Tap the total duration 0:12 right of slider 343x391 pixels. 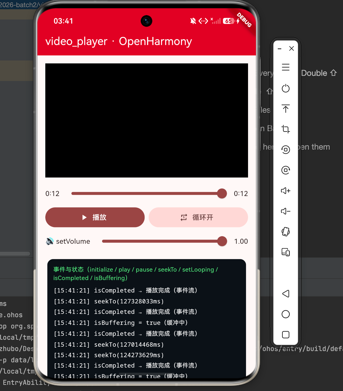[x=241, y=193]
